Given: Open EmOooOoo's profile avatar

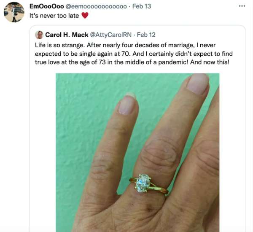Looking at the screenshot, I should (x=14, y=12).
